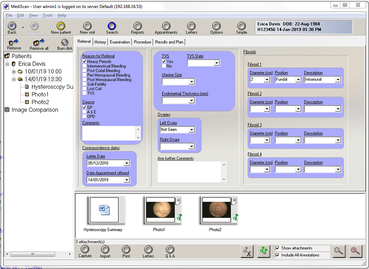
Task: Open the Edit menu
Action: (20, 15)
